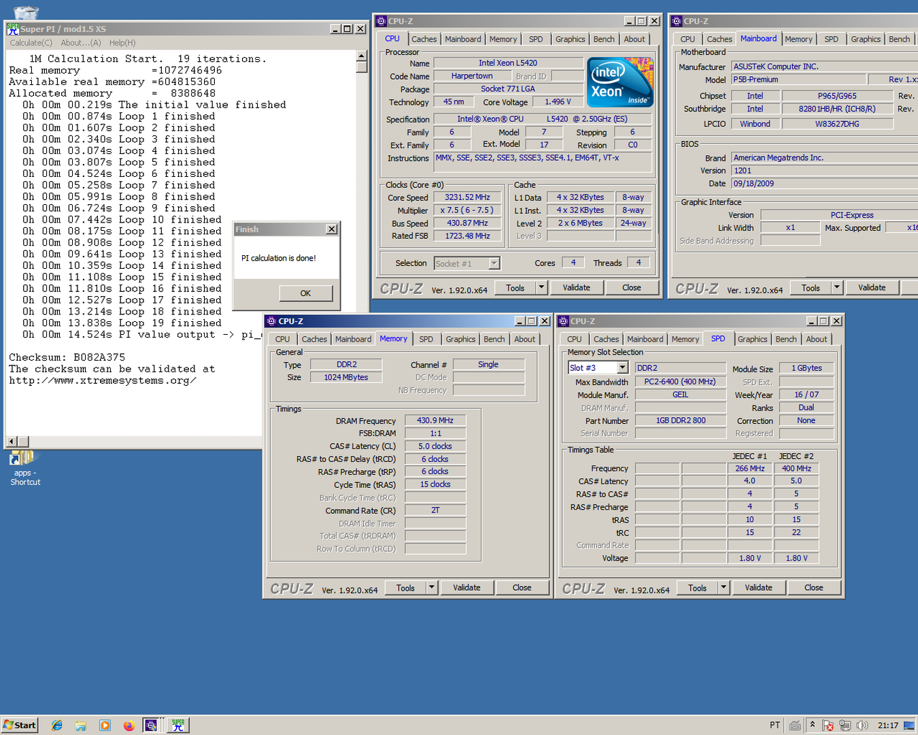Open Internet Explorer from the taskbar

coord(57,725)
